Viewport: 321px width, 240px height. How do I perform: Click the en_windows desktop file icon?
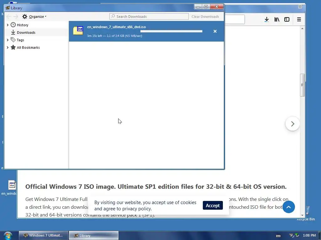tap(12, 185)
